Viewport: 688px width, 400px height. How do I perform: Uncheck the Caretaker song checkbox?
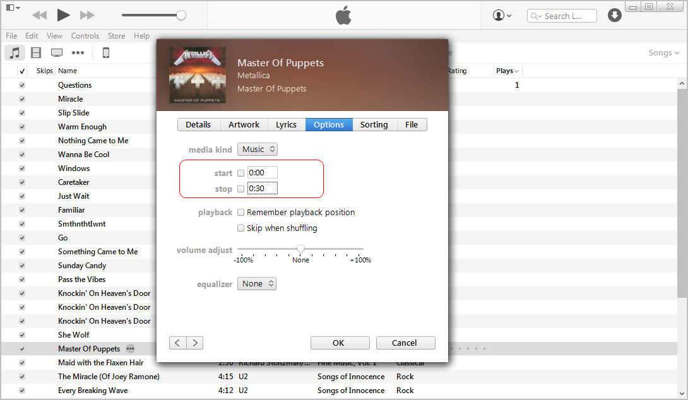22,182
